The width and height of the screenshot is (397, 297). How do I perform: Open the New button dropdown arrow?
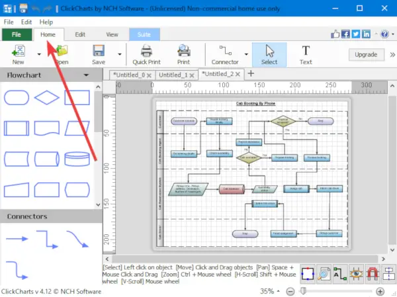click(39, 54)
